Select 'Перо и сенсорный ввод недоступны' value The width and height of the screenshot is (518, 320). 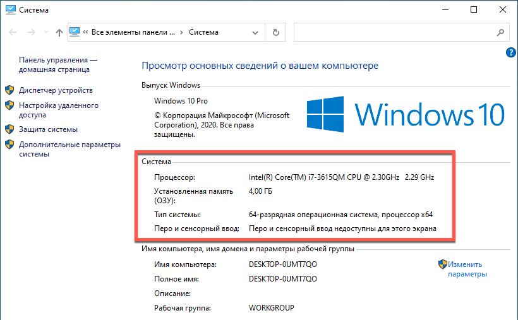click(342, 228)
